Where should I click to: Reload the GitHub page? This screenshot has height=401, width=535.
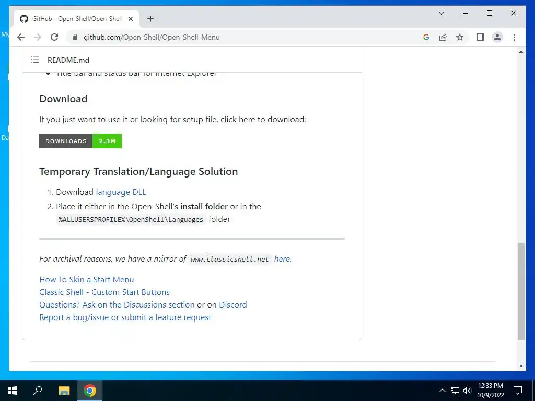pos(54,37)
